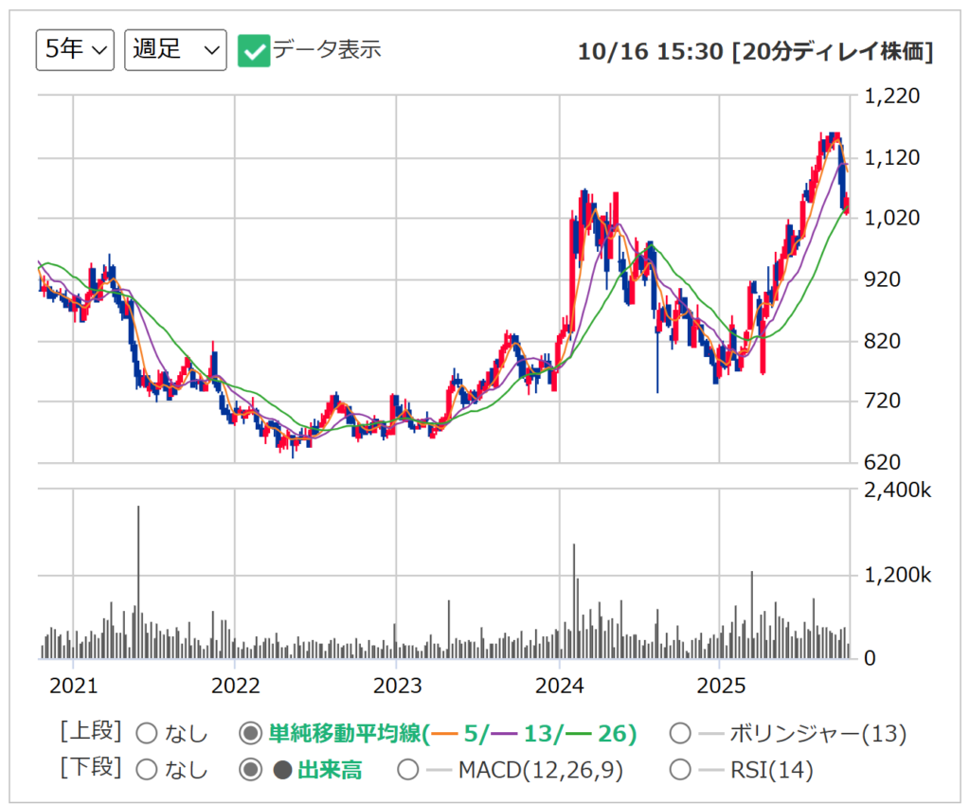970x804 pixels.
Task: Select the 単純移動平均線 radio button
Action: coord(250,733)
